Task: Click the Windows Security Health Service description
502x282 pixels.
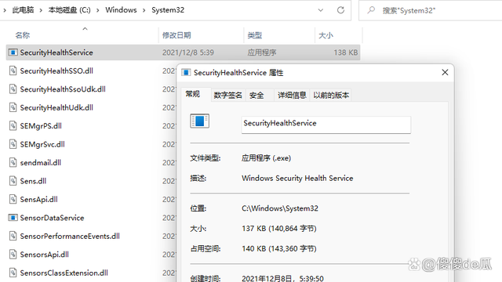Action: click(297, 178)
